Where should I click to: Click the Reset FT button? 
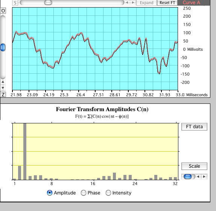[167, 3]
